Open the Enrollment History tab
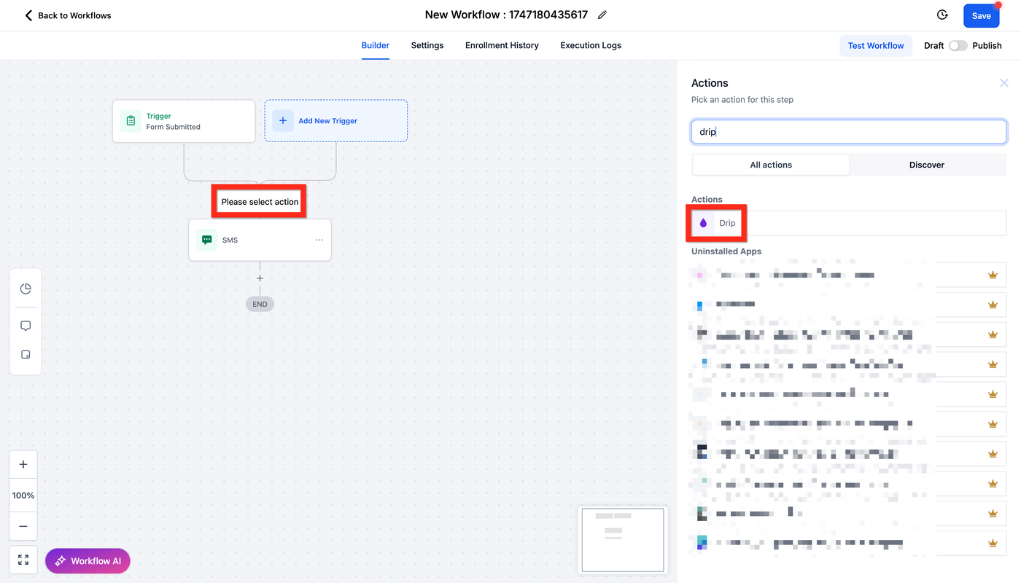This screenshot has height=583, width=1021. [x=502, y=45]
